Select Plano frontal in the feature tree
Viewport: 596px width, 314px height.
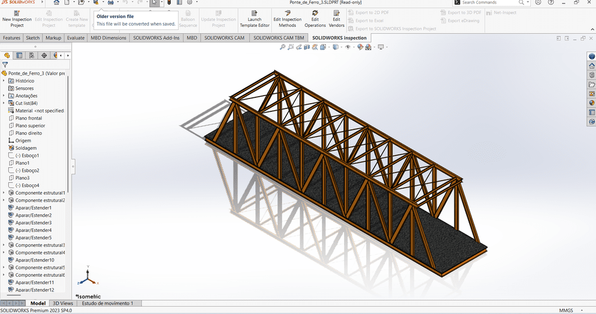pos(29,118)
